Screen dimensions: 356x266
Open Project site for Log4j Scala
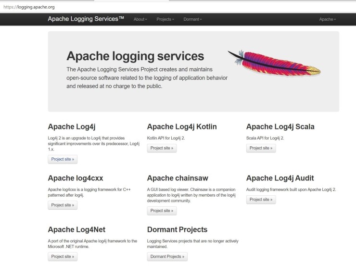(x=261, y=148)
